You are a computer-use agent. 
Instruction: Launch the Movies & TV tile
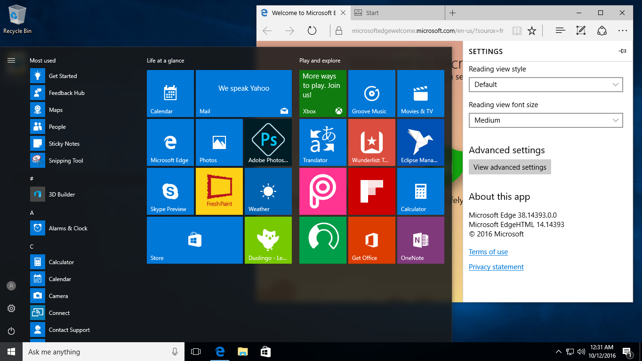click(421, 94)
